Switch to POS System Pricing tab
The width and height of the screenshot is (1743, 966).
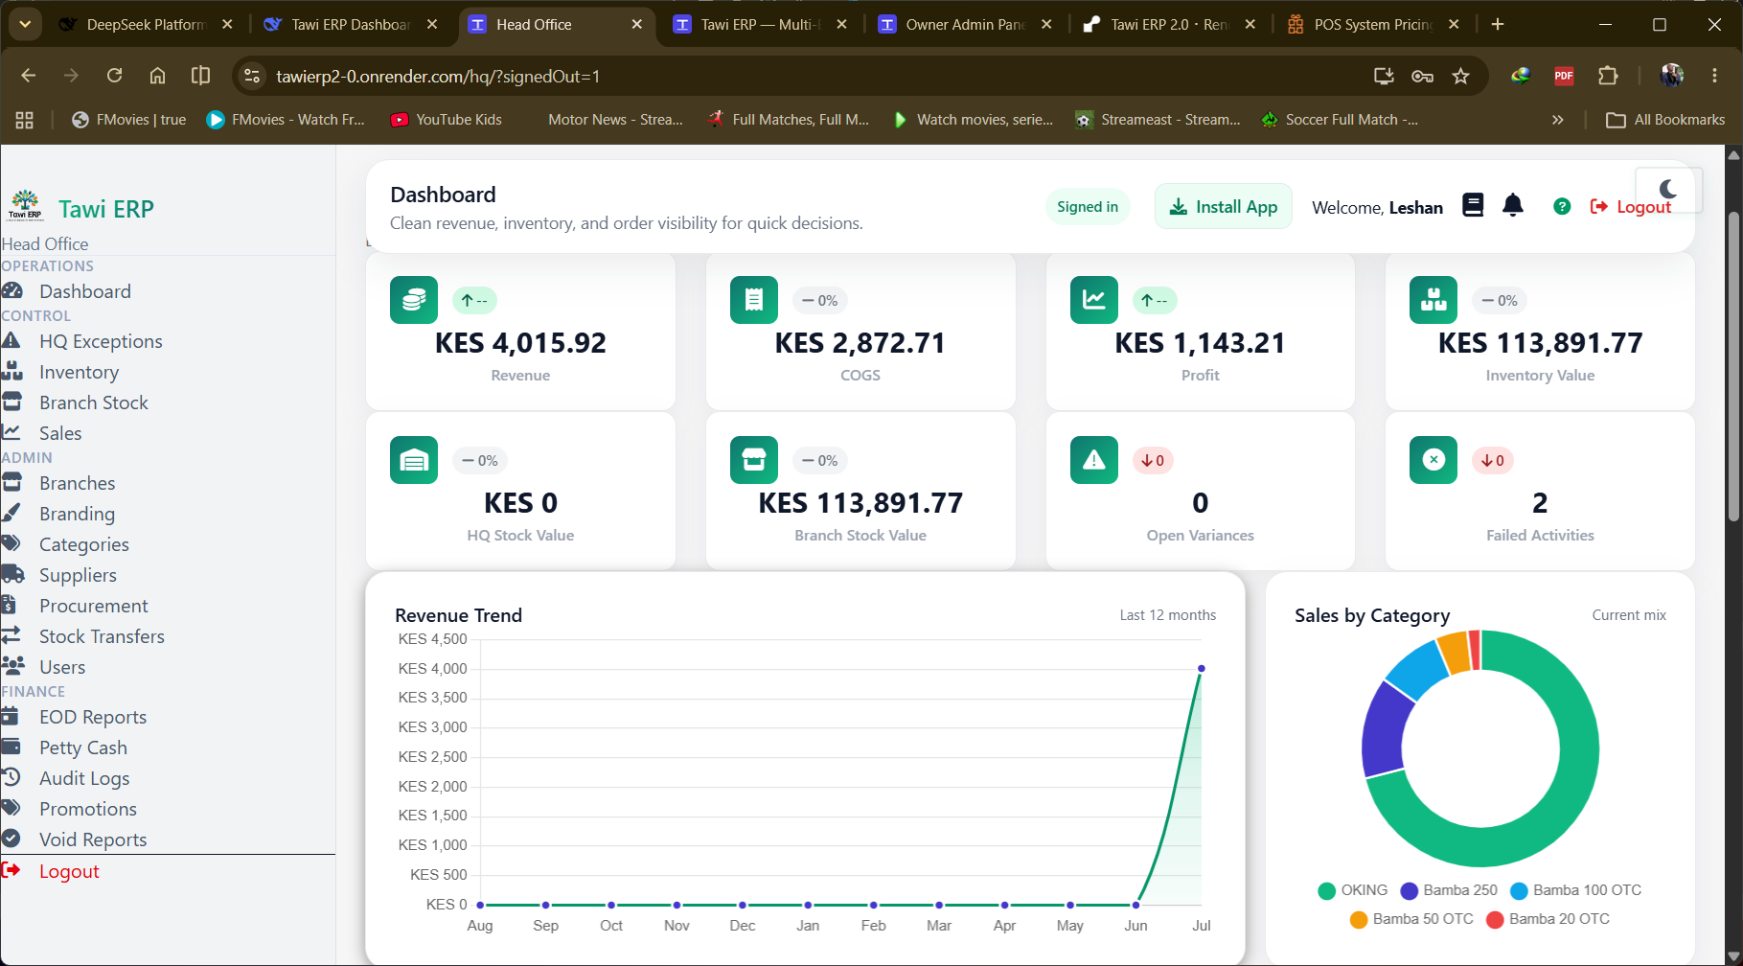coord(1372,25)
